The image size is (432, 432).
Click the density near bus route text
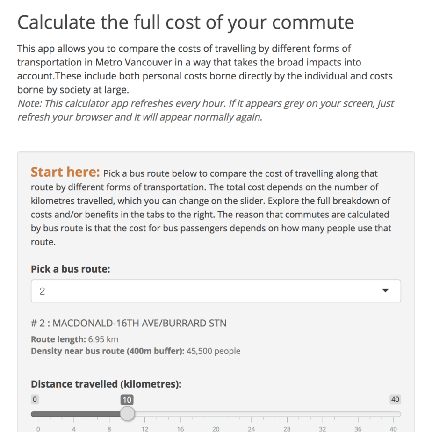pos(136,351)
